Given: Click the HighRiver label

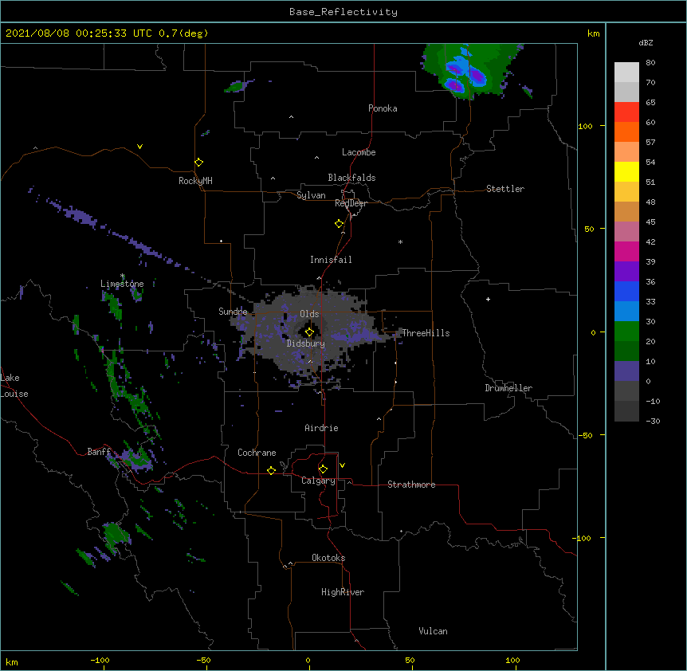Looking at the screenshot, I should [343, 592].
